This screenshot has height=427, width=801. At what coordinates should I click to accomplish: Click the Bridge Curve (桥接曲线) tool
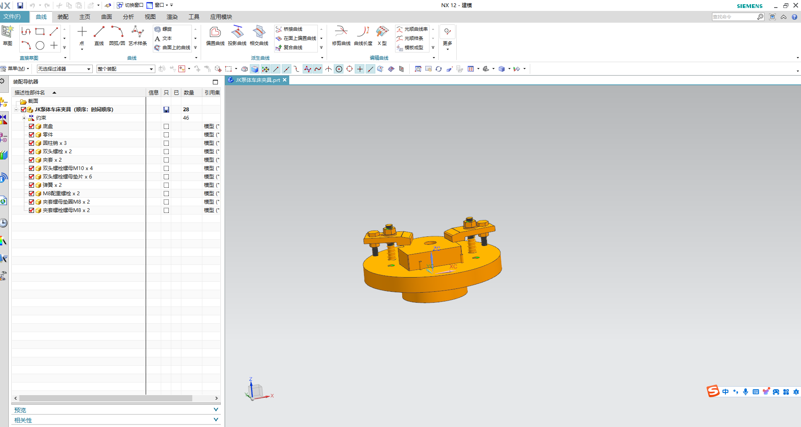point(289,29)
